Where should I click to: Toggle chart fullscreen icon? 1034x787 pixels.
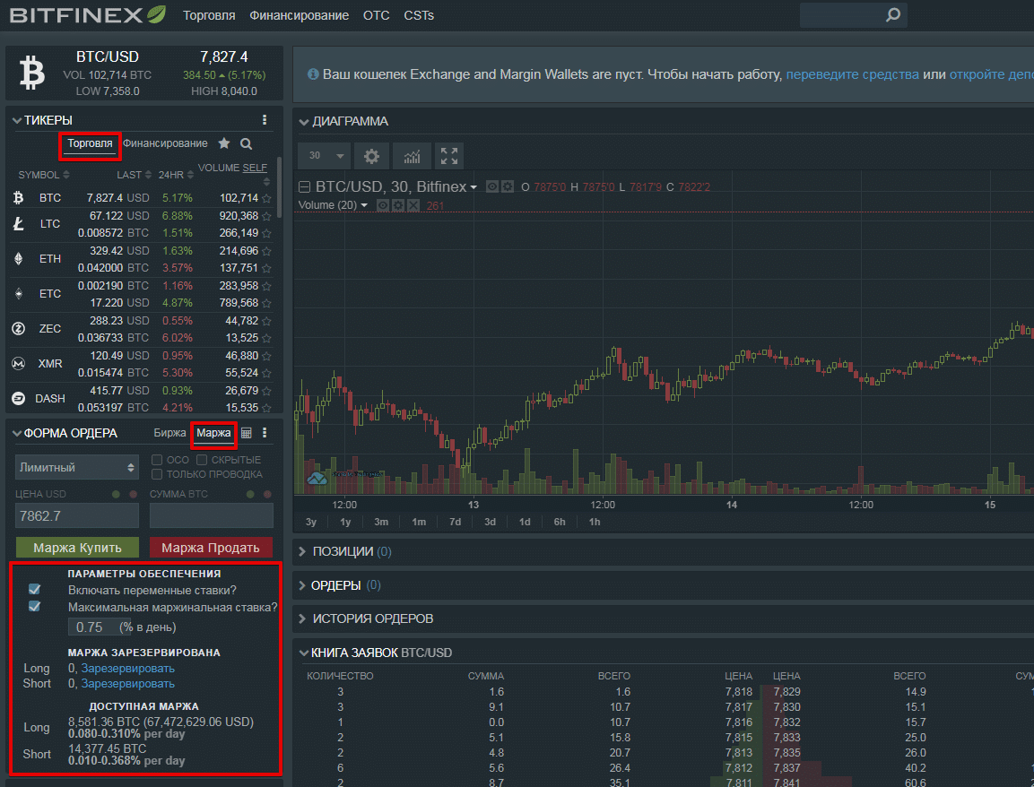(449, 156)
